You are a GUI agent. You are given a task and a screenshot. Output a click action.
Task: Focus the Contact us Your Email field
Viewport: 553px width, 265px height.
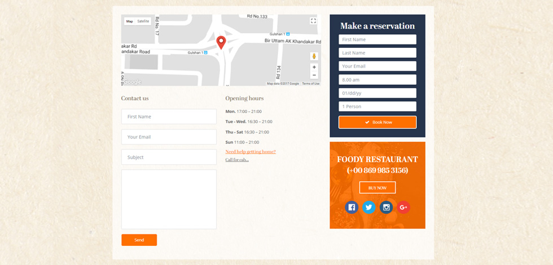tap(169, 137)
